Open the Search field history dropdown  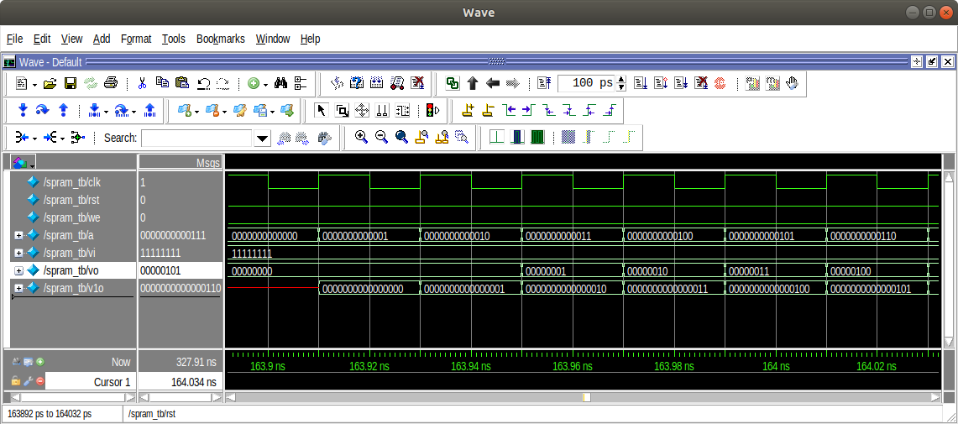(261, 138)
